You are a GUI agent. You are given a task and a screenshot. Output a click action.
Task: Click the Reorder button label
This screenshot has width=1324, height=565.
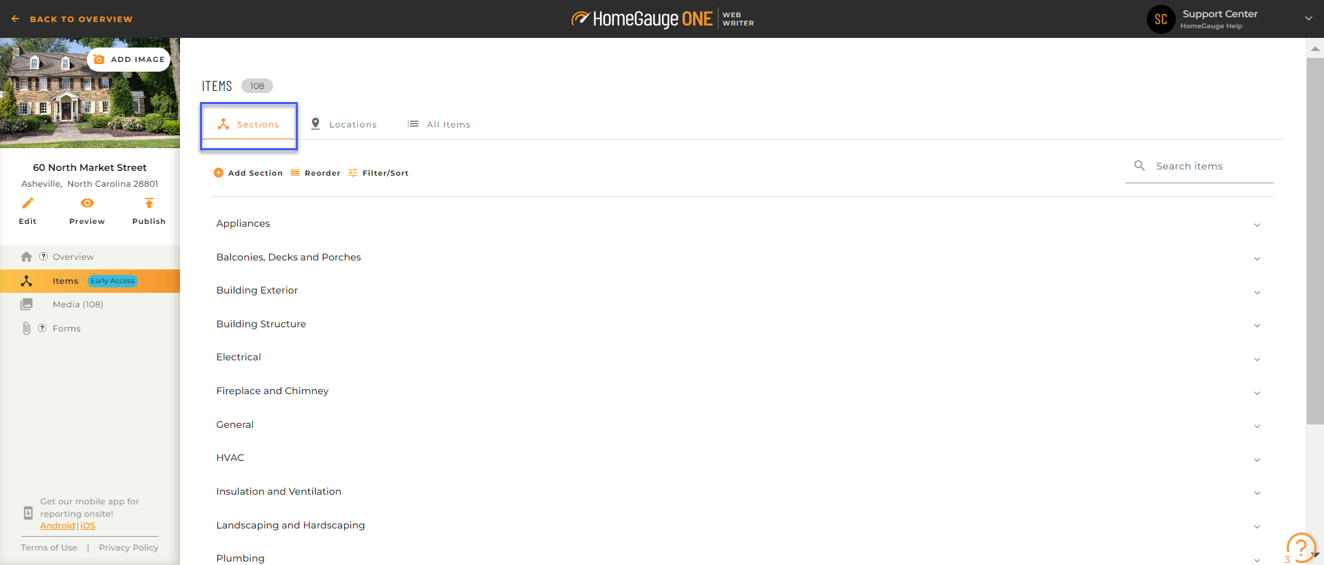click(x=323, y=173)
